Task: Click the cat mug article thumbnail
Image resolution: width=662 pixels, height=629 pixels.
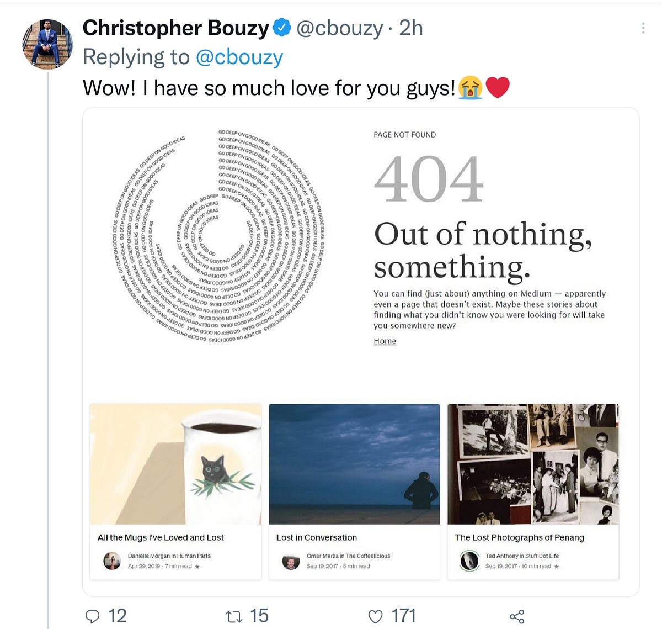Action: coord(177,462)
